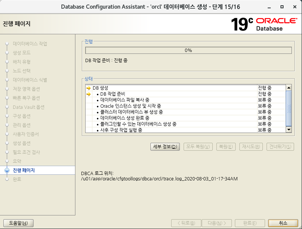The width and height of the screenshot is (302, 229).
Task: Maximize the Database Configuration Assistant window
Action: click(282, 7)
